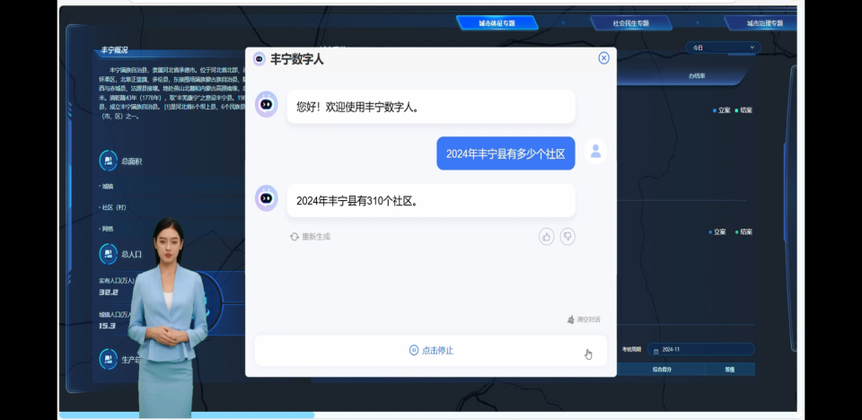Switch to the 社会民生专题 tab
The width and height of the screenshot is (862, 420).
630,23
